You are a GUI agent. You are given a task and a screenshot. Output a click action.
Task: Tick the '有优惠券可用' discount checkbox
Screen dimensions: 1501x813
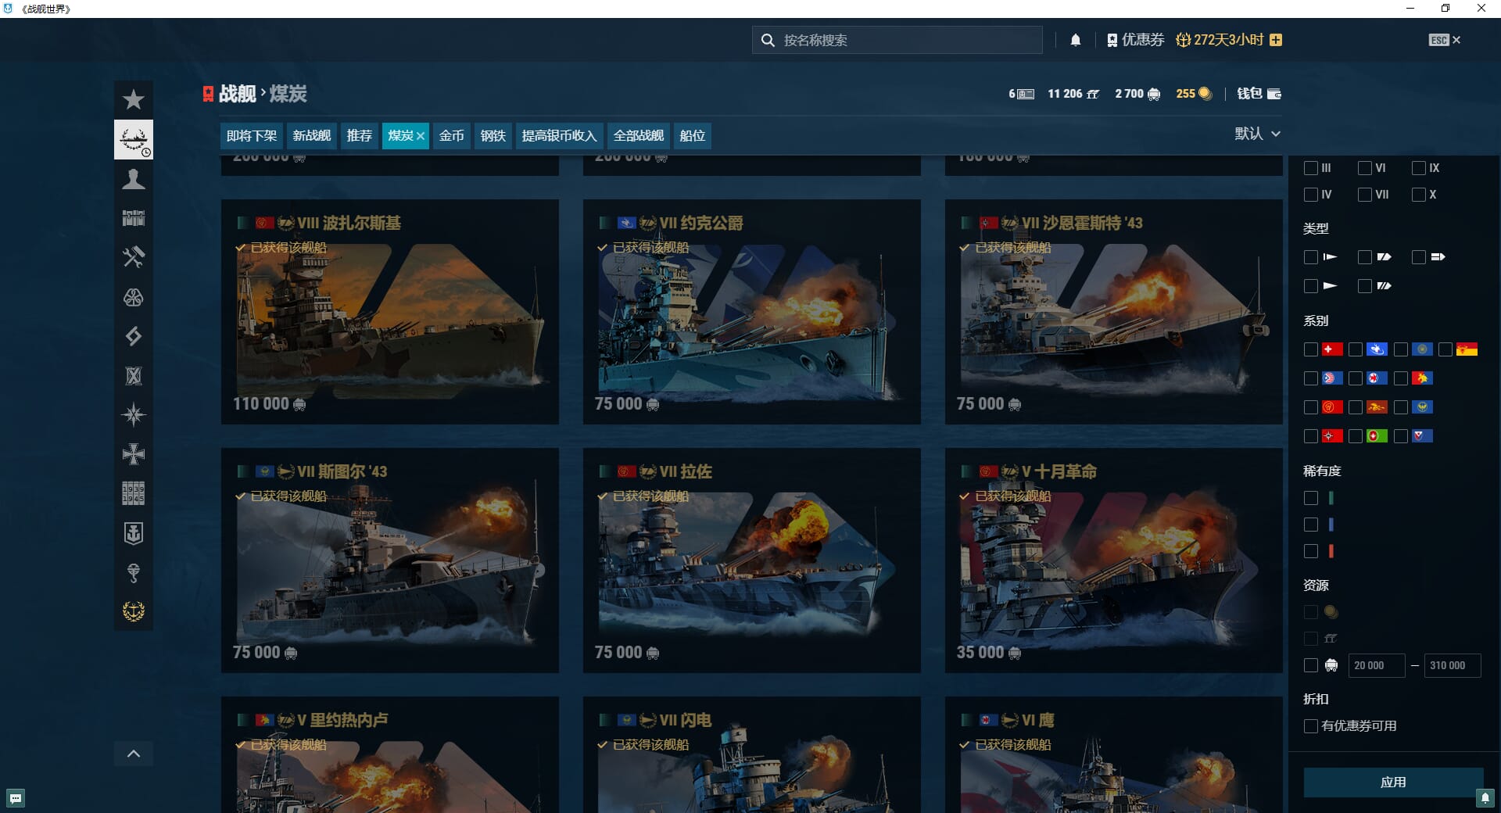click(x=1311, y=726)
